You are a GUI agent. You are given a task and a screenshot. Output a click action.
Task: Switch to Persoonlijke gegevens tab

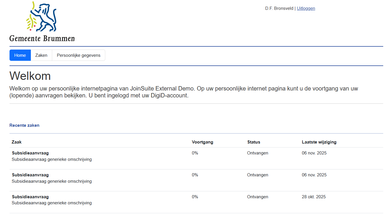[x=78, y=55]
